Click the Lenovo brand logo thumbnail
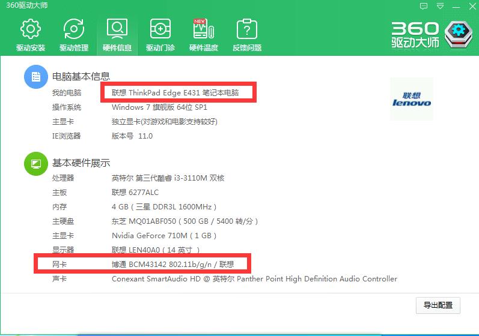The image size is (479, 336). (412, 99)
